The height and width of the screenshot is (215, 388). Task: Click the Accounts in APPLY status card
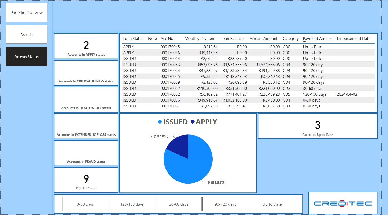86,46
